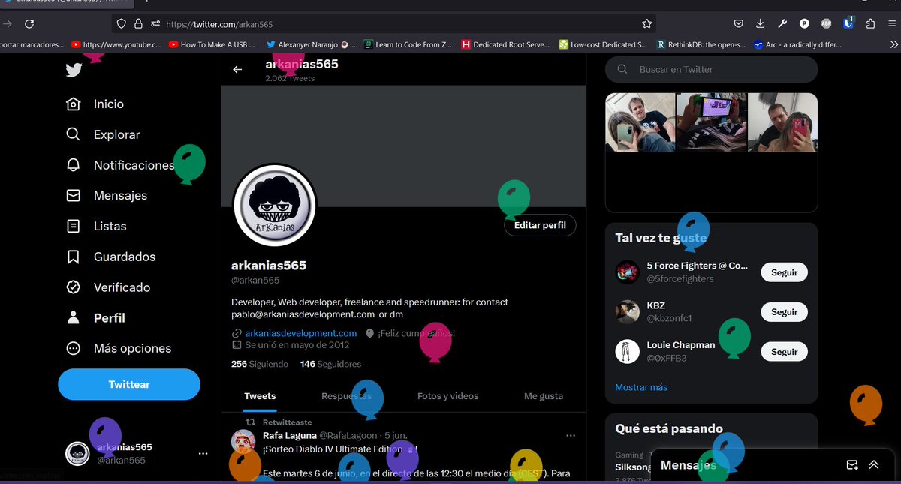Open RethinkDB bookmark
901x484 pixels.
tap(701, 44)
